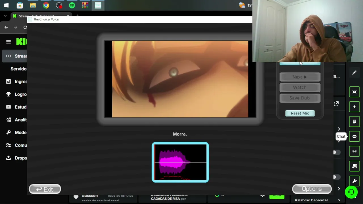Click the anime video preview
Viewport: 363px width, 204px height.
(180, 79)
